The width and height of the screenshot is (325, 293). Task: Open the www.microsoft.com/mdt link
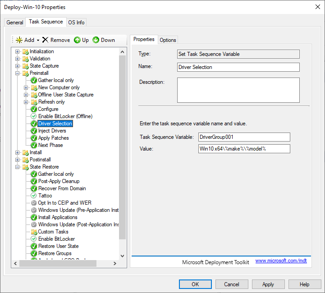click(281, 261)
